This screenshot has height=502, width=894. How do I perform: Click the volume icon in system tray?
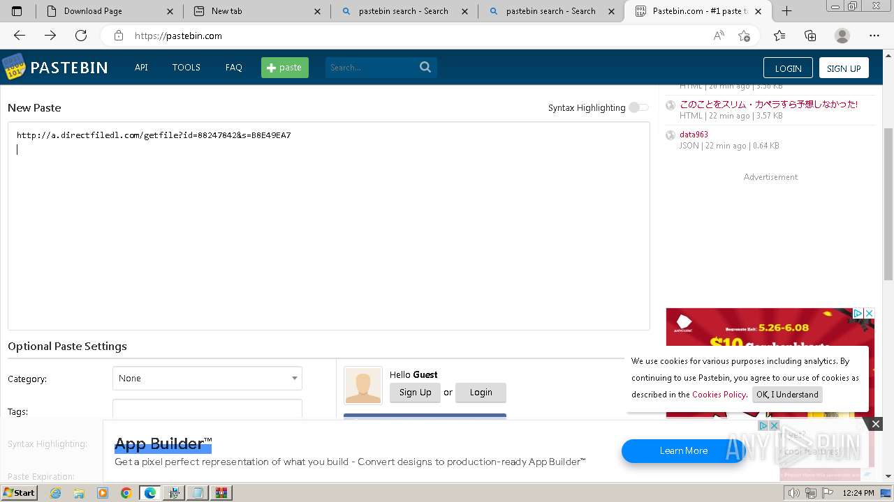(x=794, y=493)
